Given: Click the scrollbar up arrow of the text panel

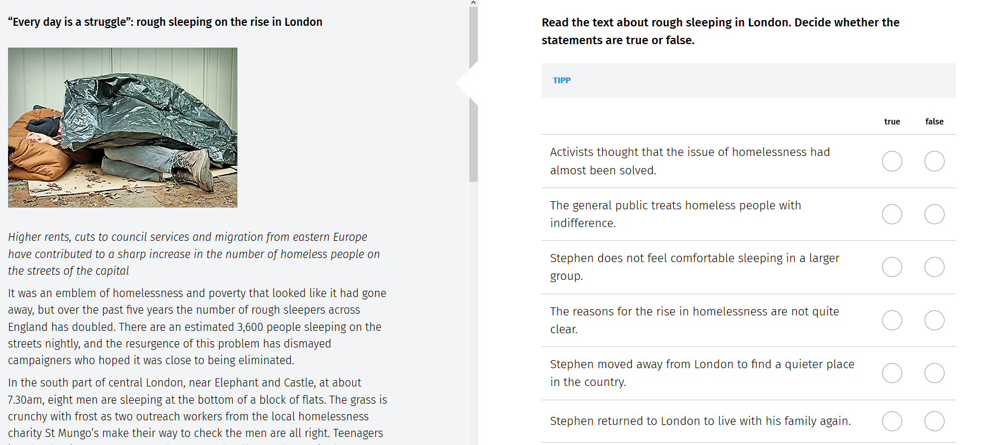Looking at the screenshot, I should (473, 3).
